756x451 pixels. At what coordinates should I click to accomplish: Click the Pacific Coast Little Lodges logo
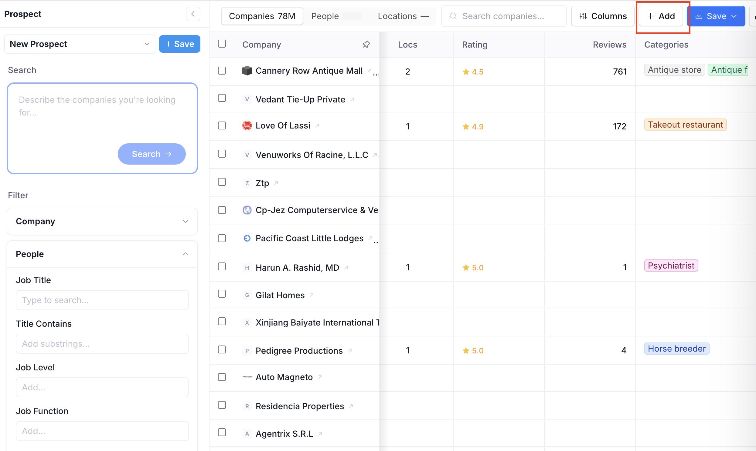247,238
